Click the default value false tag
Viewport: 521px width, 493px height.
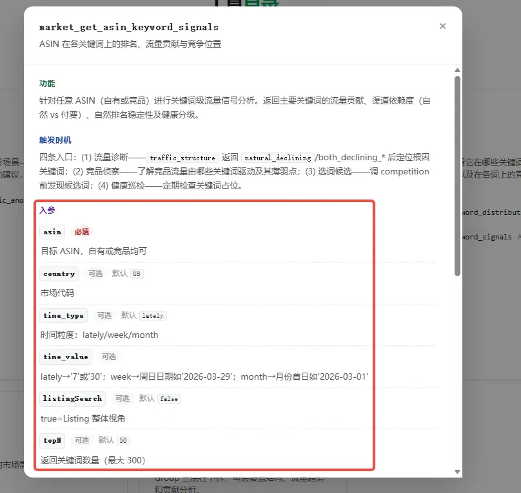169,398
